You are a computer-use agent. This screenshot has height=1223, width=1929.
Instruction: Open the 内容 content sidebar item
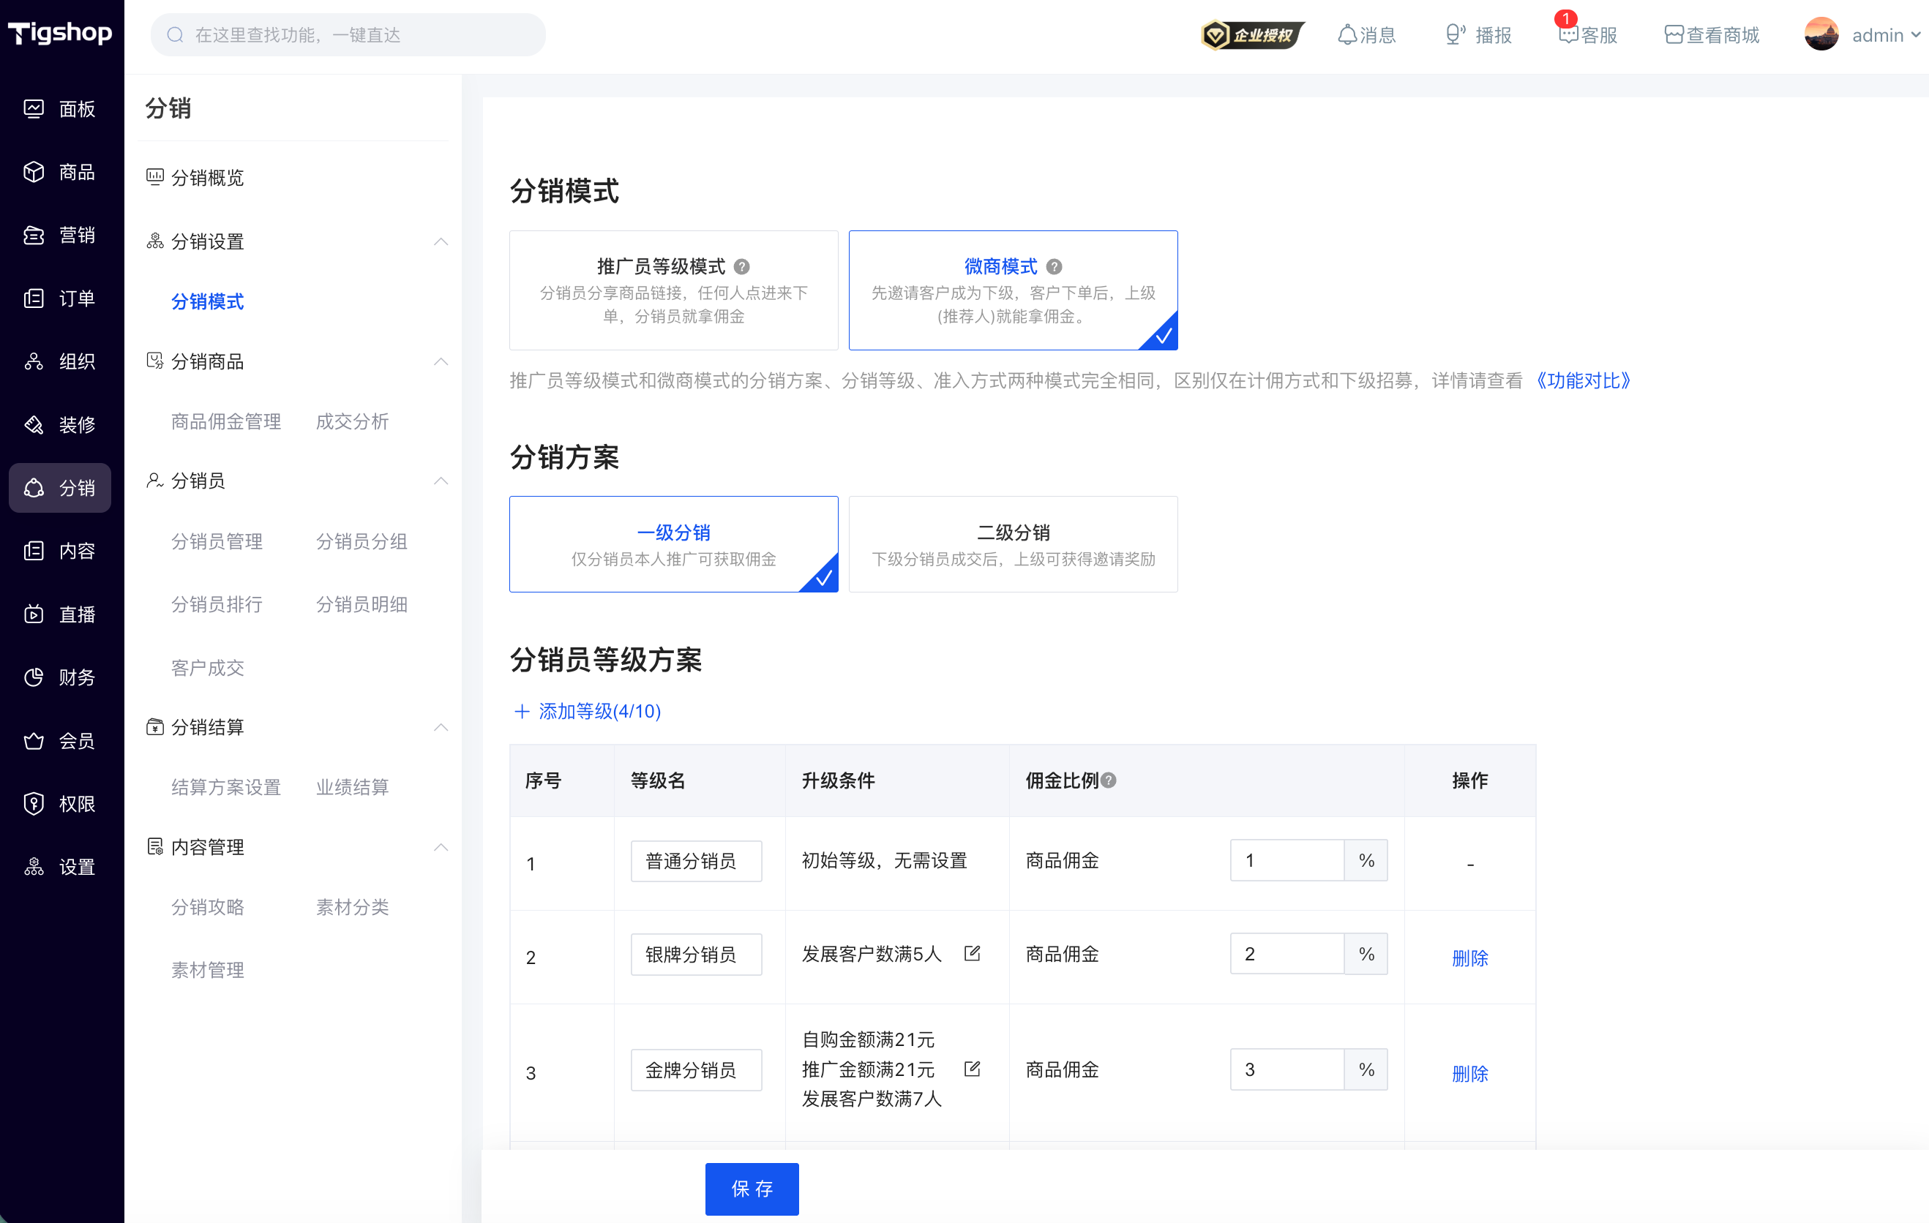(60, 551)
